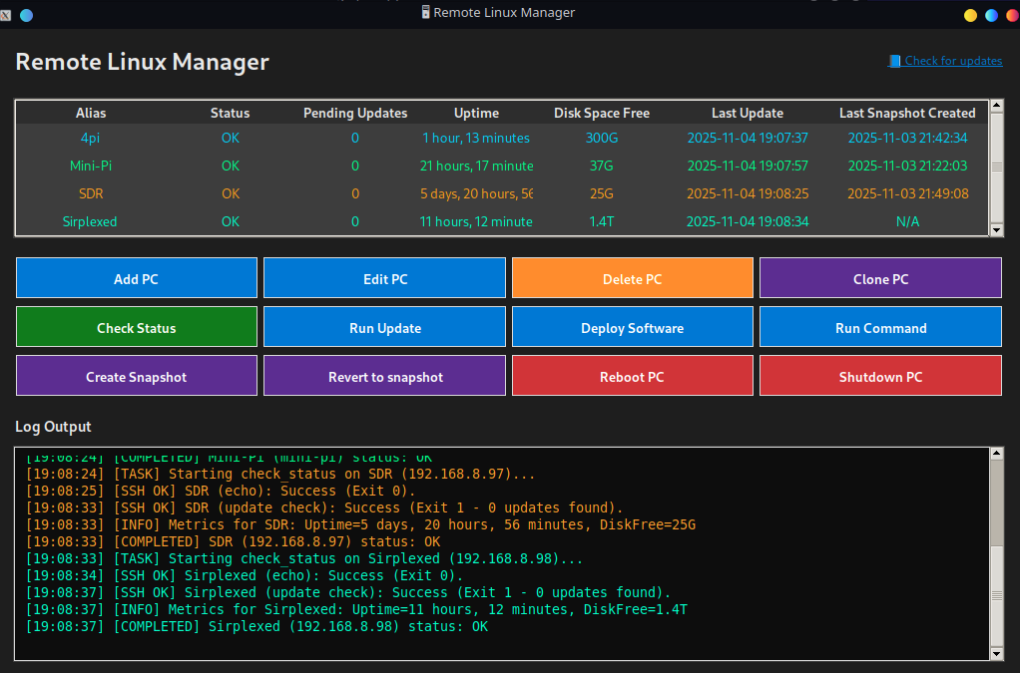Select the SDR row in the machine table
This screenshot has height=673, width=1020.
90,193
